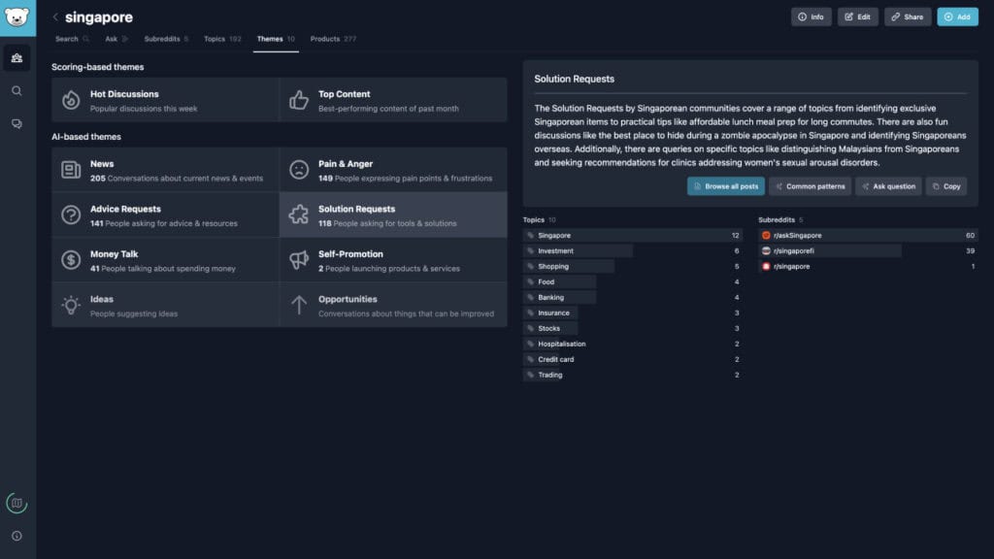Click the bear logo in the sidebar

click(16, 16)
